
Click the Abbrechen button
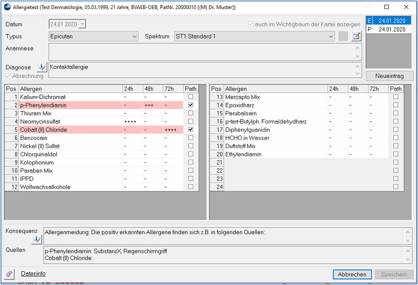coord(352,274)
